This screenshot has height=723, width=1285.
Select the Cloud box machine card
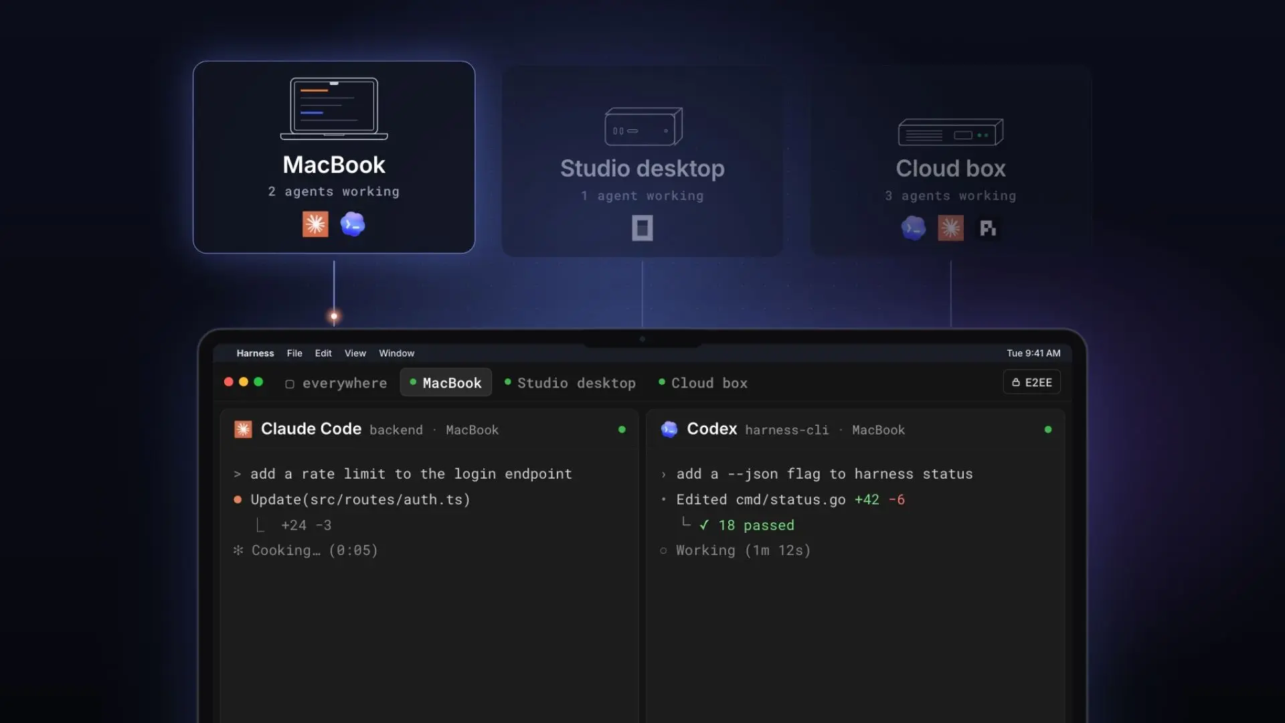click(x=951, y=161)
